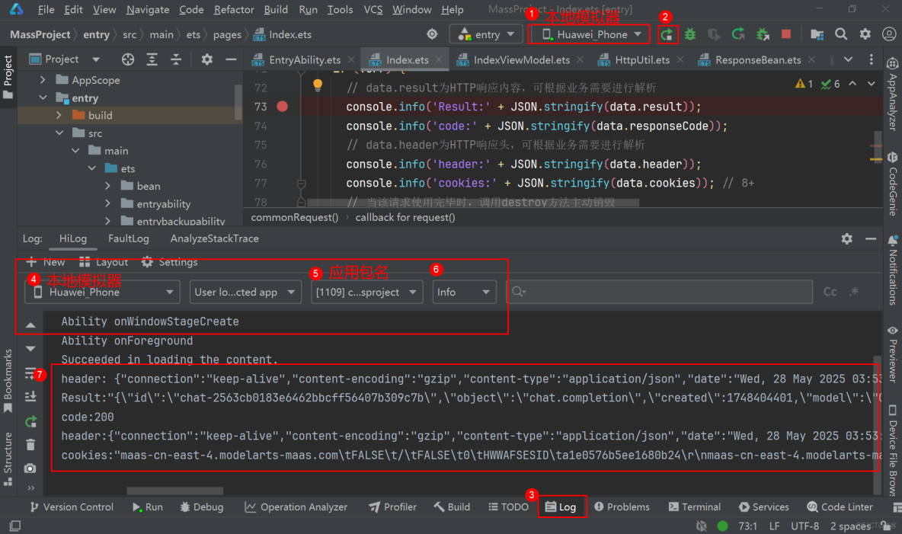Switch to the FaultLog tab
The height and width of the screenshot is (534, 902).
[x=128, y=238]
